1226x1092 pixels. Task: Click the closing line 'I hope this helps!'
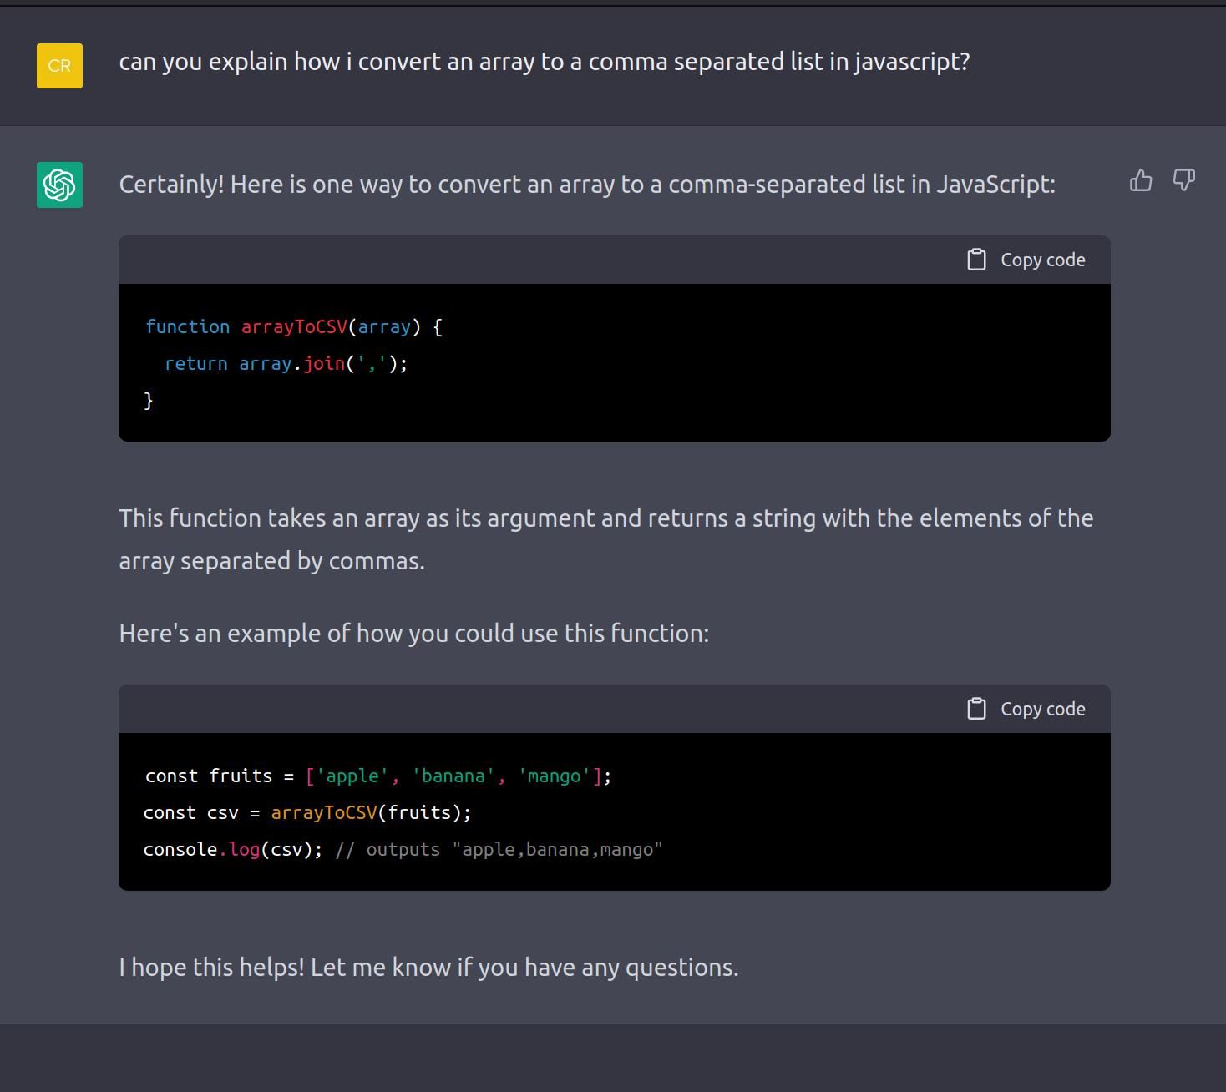428,968
